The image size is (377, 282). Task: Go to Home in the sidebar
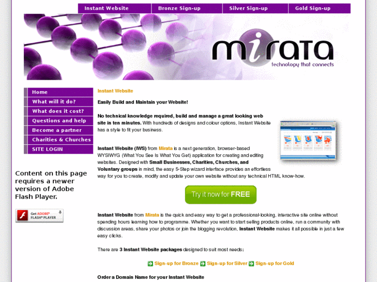[x=59, y=92]
